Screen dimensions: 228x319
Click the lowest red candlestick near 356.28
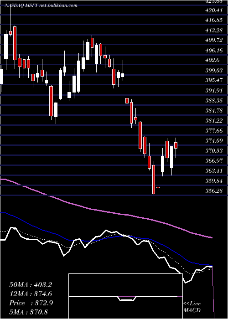tap(154, 180)
